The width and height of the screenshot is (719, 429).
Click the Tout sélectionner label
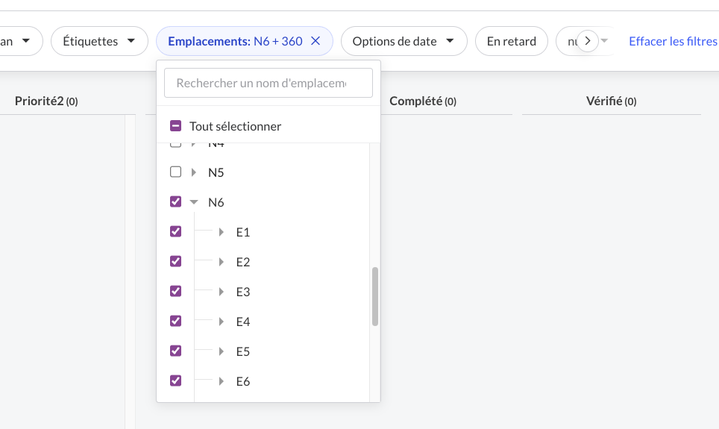click(x=235, y=126)
